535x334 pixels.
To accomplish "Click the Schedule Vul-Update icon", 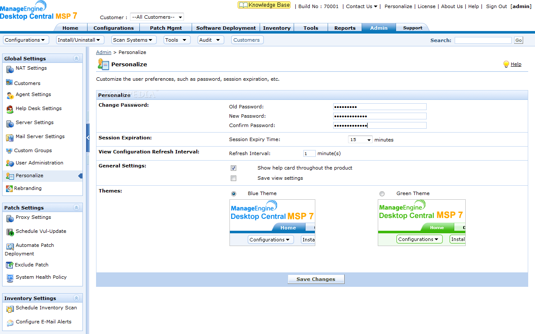I will 10,232.
